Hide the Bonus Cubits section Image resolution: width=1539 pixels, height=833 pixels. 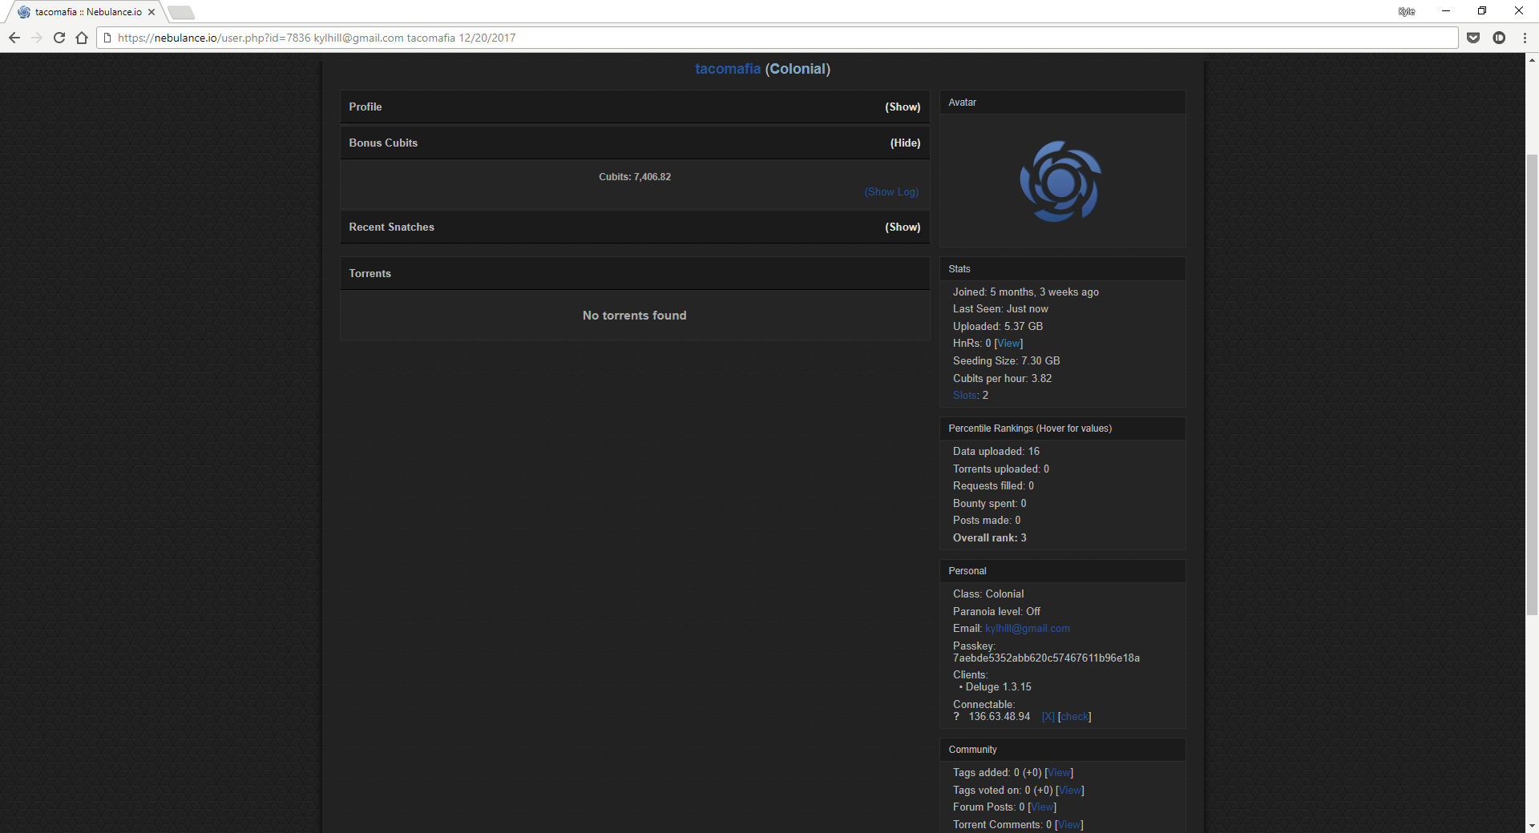click(905, 143)
